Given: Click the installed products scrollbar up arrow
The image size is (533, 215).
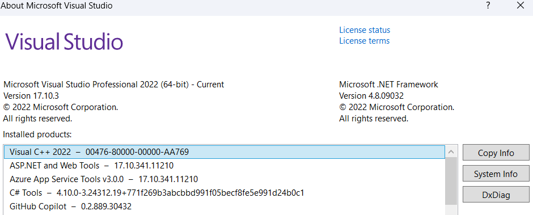Looking at the screenshot, I should (451, 151).
